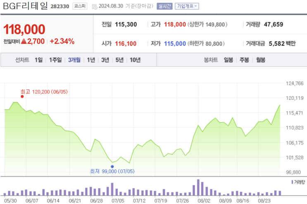
Task: Click the 코스피 market badge
Action: click(x=80, y=6)
